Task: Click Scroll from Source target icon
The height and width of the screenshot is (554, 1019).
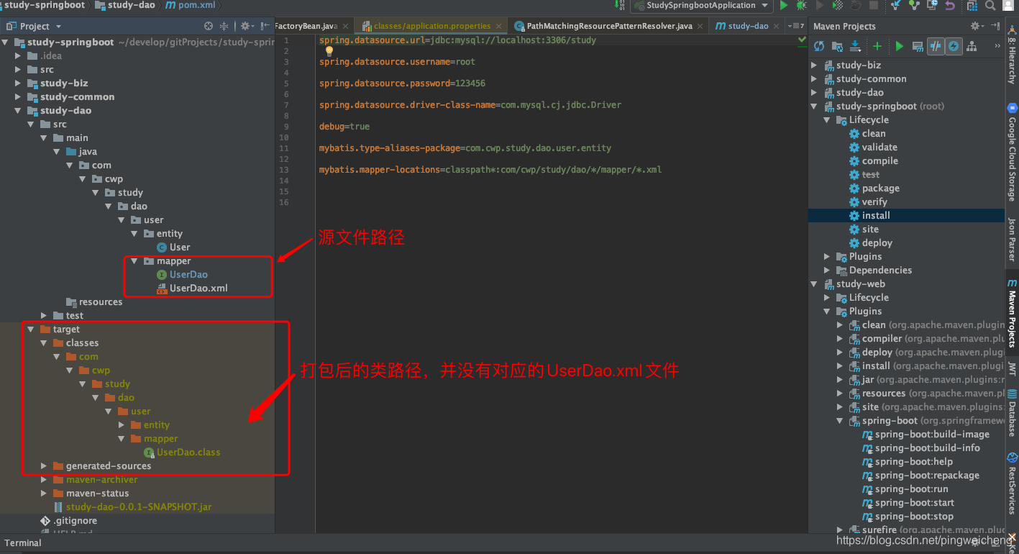Action: click(x=209, y=26)
